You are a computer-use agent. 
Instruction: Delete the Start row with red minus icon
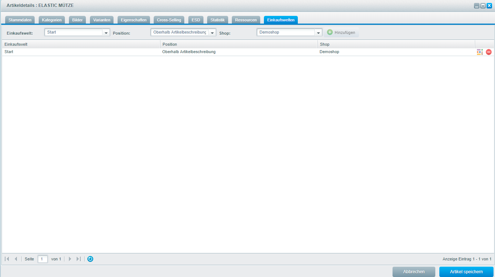[x=489, y=52]
